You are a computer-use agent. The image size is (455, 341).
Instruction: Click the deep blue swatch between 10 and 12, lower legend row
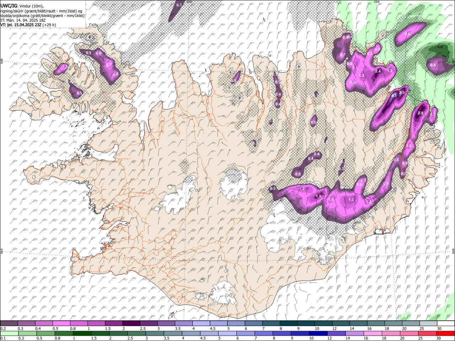coord(318,334)
